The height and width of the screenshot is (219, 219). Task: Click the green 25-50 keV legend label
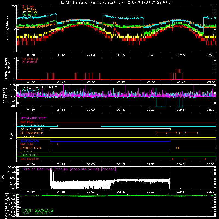[30, 15]
